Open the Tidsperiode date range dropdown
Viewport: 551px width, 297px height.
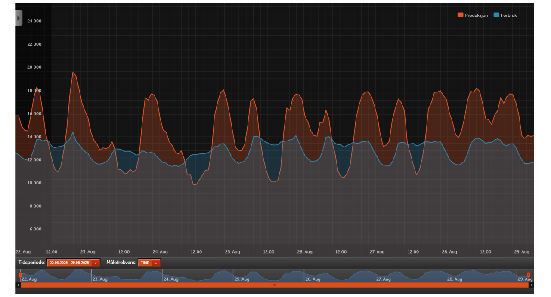pyautogui.click(x=74, y=263)
